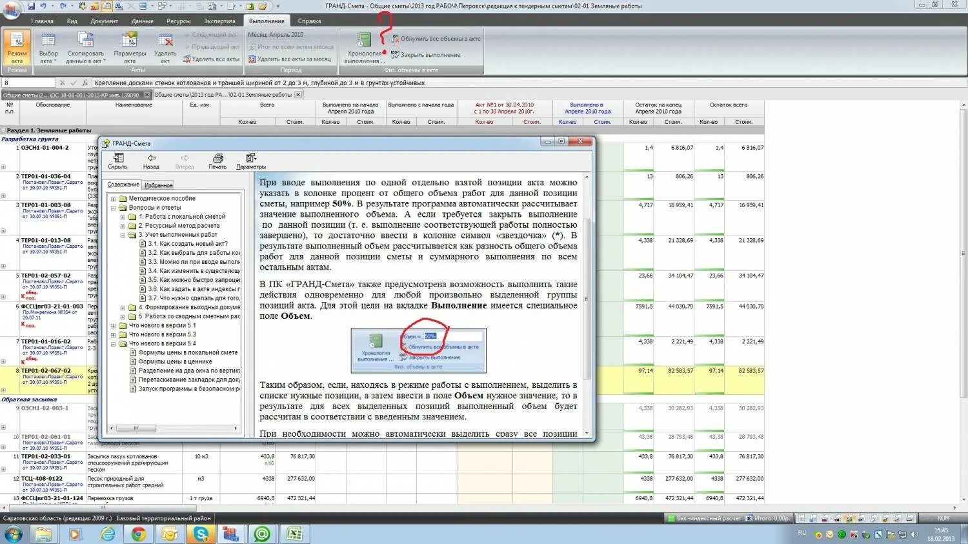Collapse the Вопросы и ответы tree node
This screenshot has height=544, width=968.
click(x=113, y=208)
